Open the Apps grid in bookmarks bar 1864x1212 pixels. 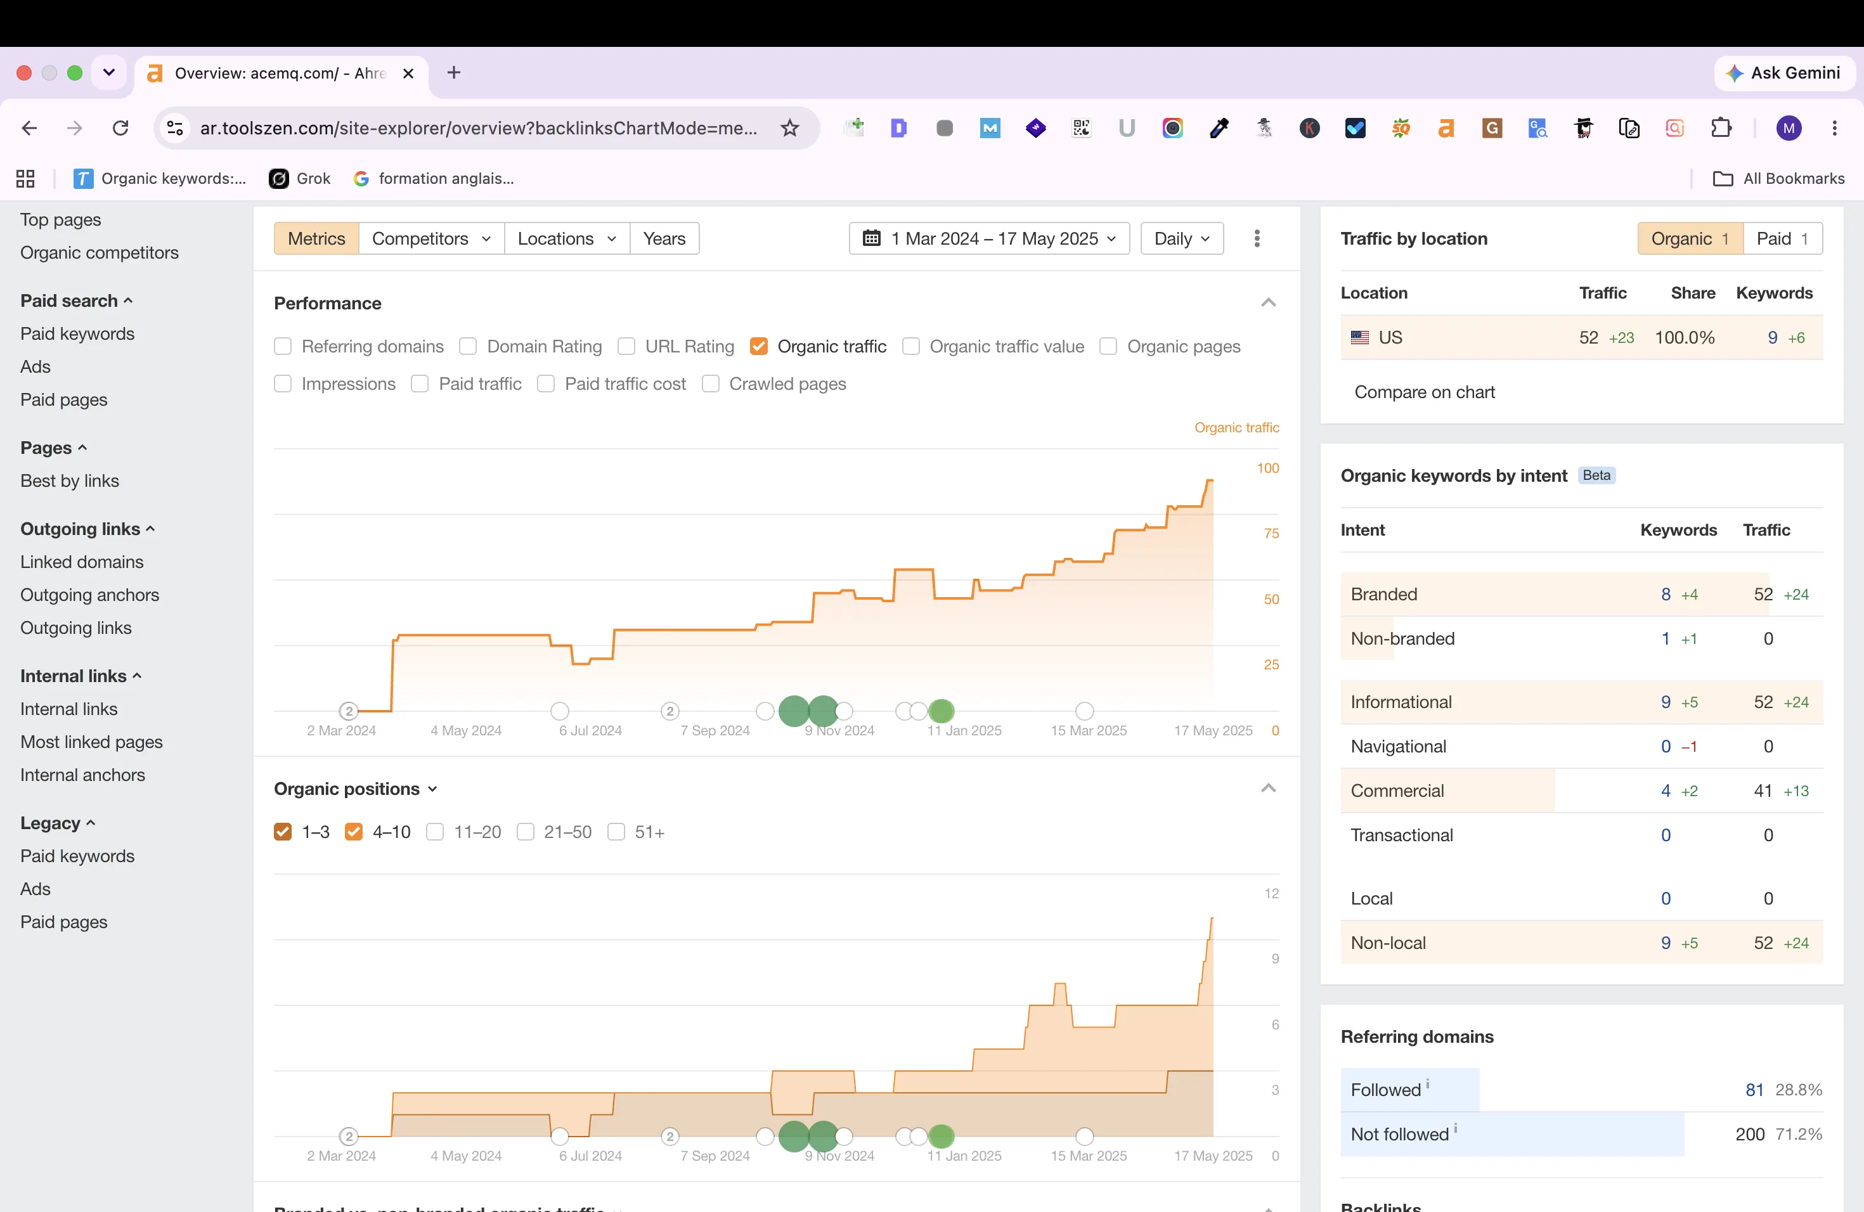click(x=25, y=179)
